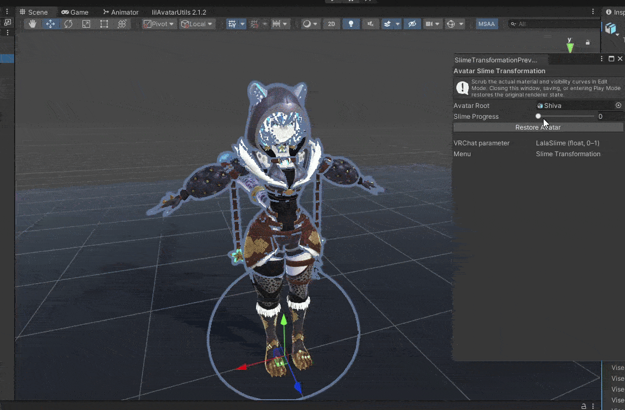The image size is (625, 410).
Task: Open SlimeTransformationPreview window options menu
Action: (x=602, y=59)
